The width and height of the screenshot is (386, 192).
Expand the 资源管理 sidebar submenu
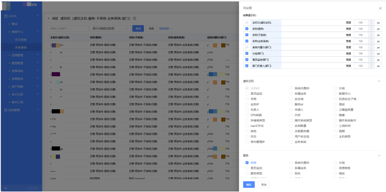38,55
